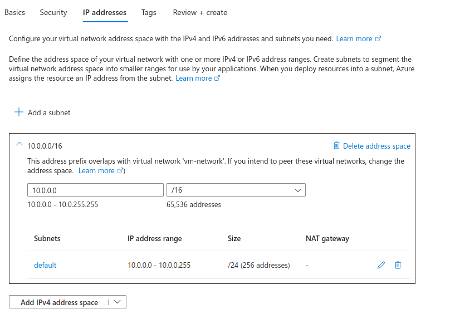Click Learn more in overlap warning message
Screen dimensions: 455x314
pos(96,171)
